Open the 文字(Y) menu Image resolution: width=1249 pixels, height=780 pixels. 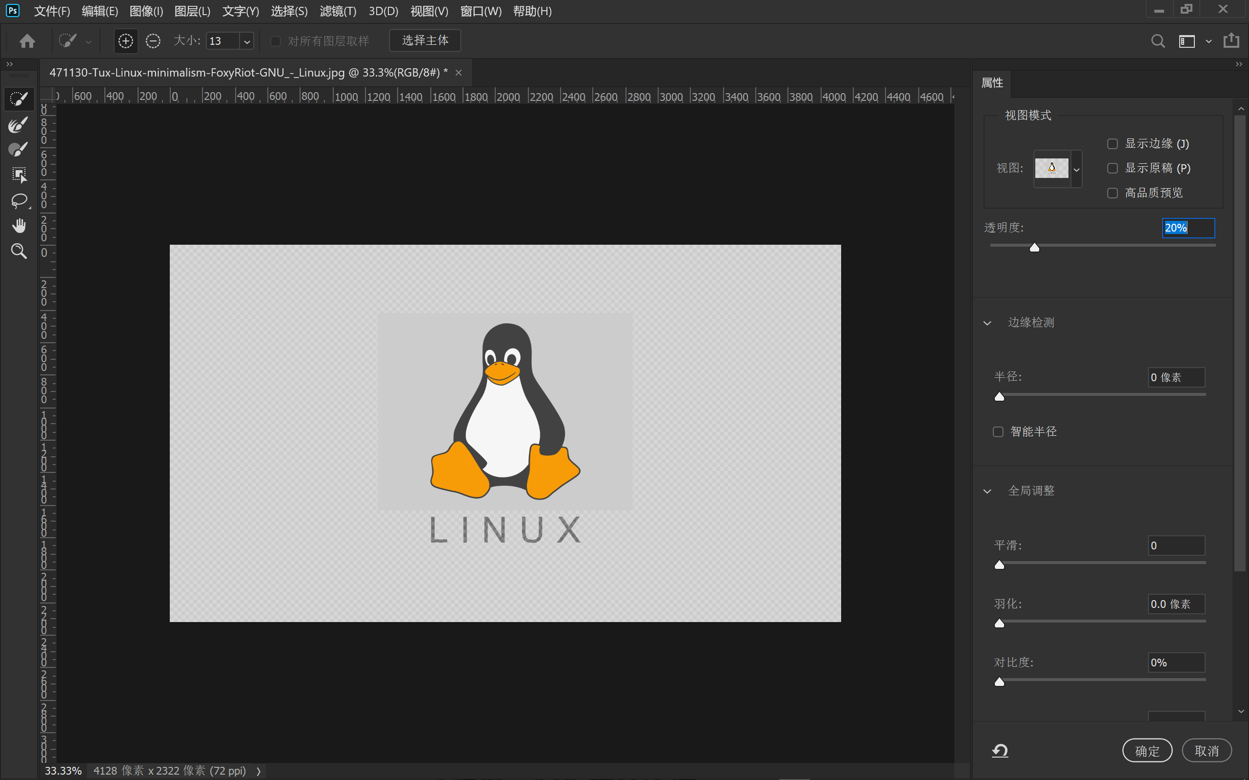coord(241,11)
